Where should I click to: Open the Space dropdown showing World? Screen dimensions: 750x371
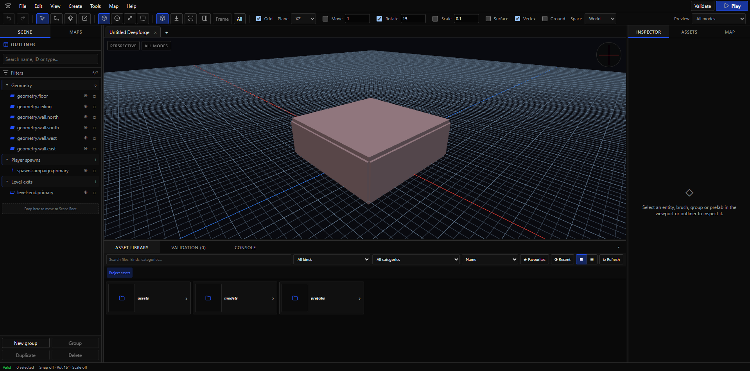[600, 19]
